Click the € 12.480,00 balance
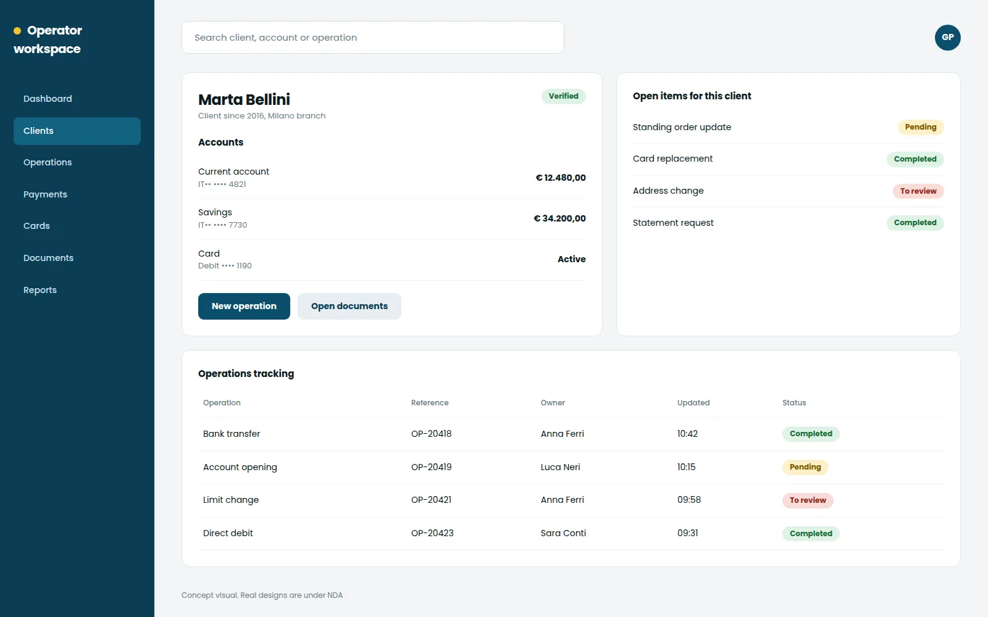The height and width of the screenshot is (617, 988). 561,178
